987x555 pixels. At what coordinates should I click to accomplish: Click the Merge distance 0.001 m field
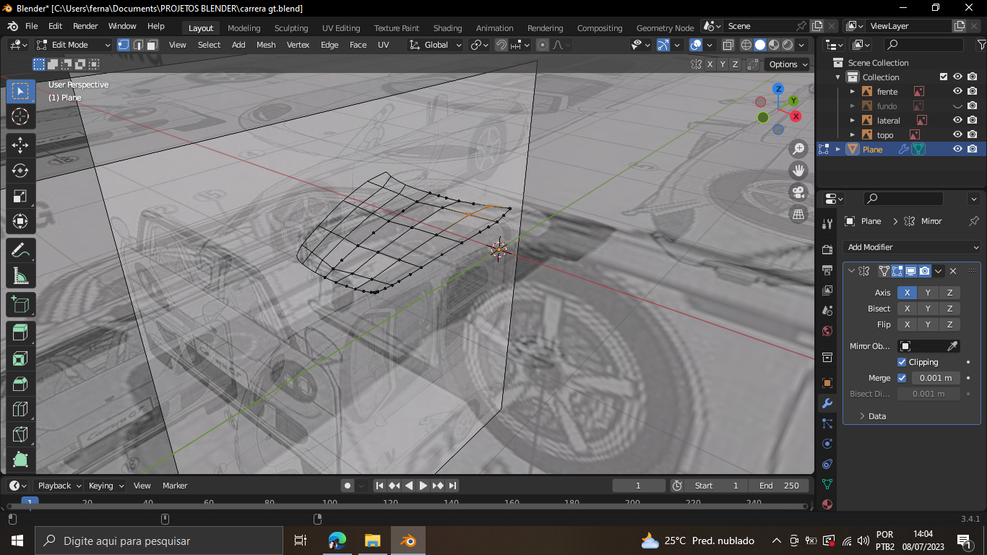click(x=936, y=378)
